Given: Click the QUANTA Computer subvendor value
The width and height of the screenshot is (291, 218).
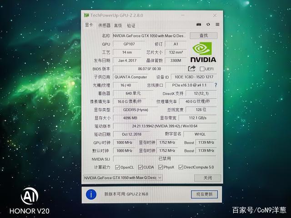Looking at the screenshot, I should point(131,77).
